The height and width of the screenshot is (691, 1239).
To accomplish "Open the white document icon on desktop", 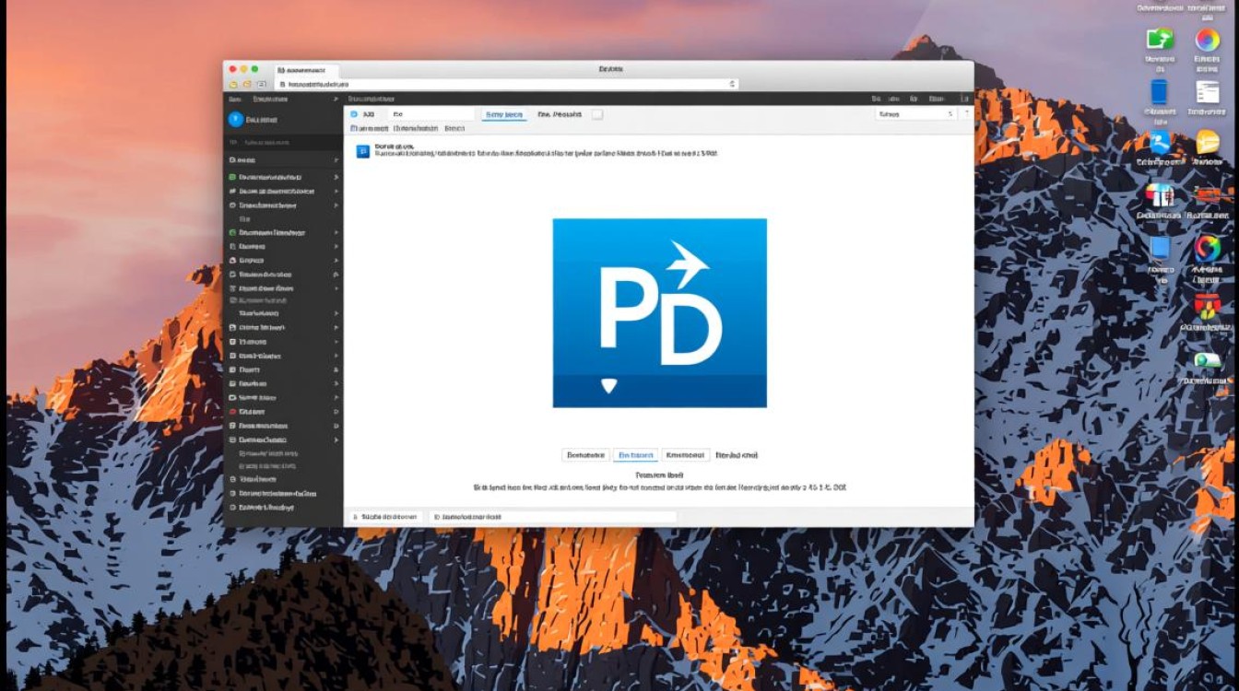I will pos(1207,92).
